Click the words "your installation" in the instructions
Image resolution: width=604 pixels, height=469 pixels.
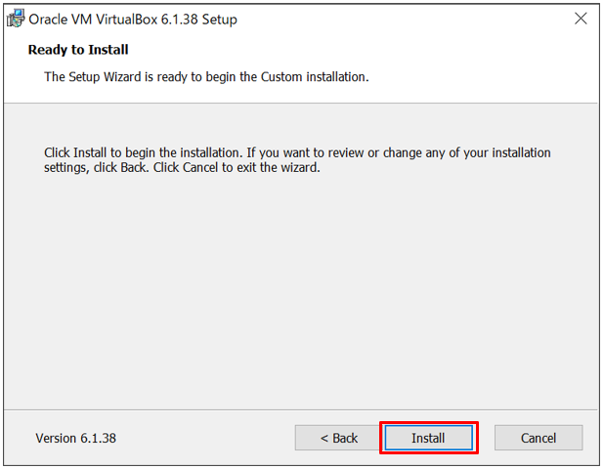[x=507, y=152]
